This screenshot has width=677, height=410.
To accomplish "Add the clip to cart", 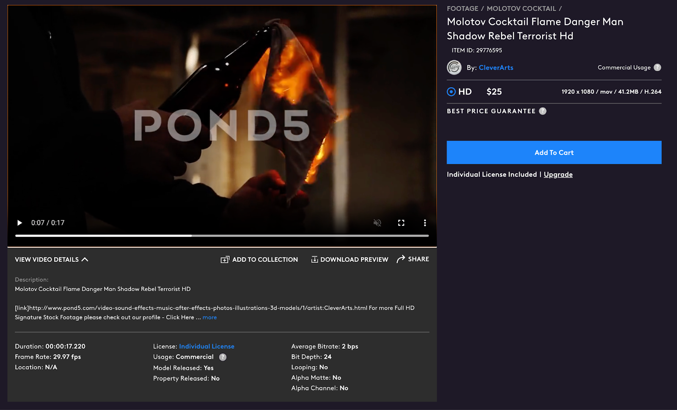I will [554, 152].
